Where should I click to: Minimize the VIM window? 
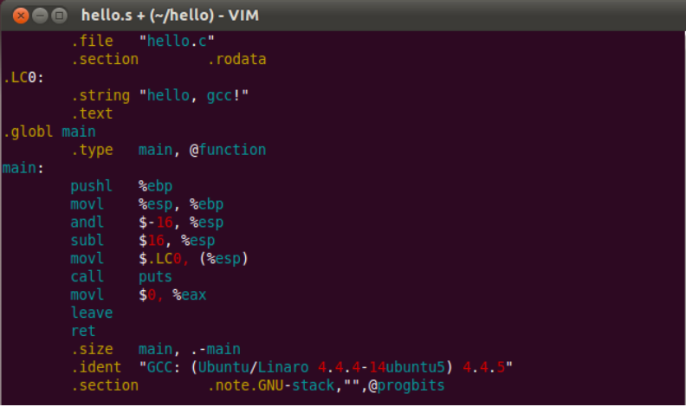point(39,15)
